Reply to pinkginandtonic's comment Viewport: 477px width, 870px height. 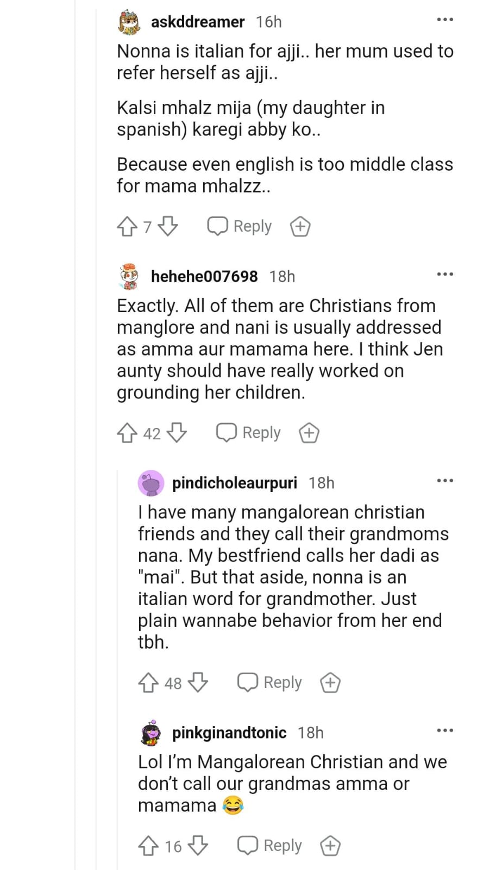269,846
